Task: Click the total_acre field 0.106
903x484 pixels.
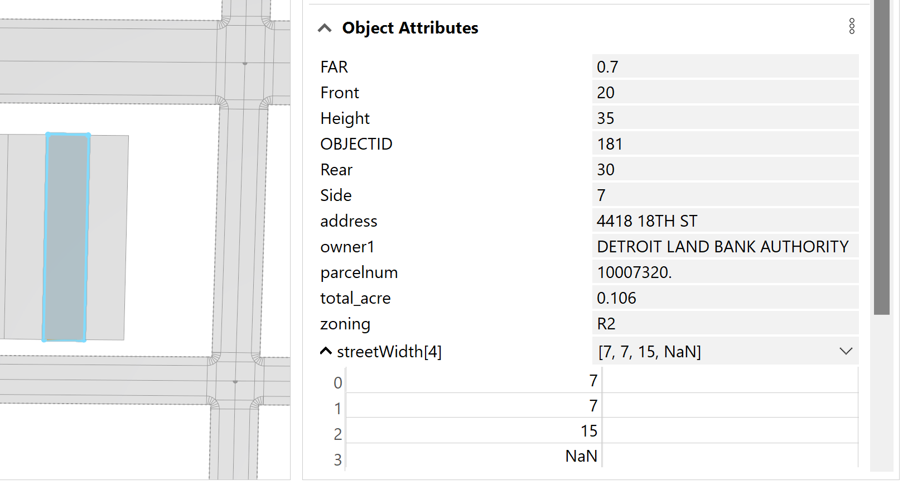Action: click(725, 298)
